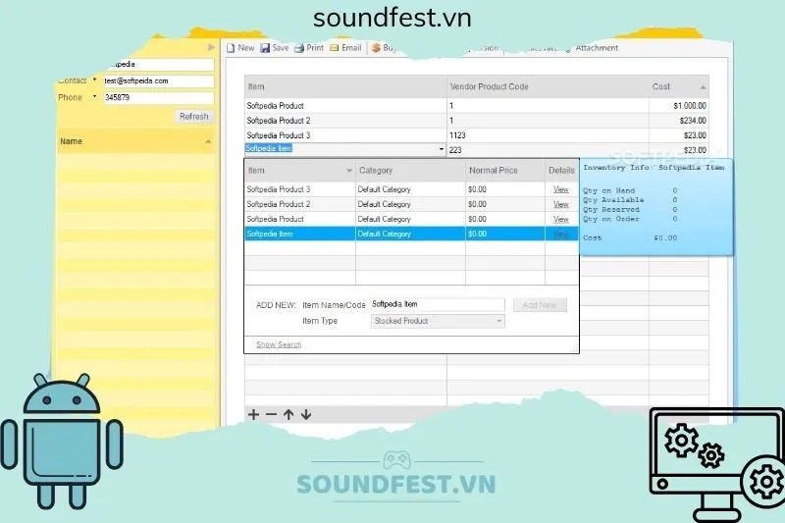Move row down with down arrow icon
This screenshot has height=523, width=785.
tap(306, 414)
